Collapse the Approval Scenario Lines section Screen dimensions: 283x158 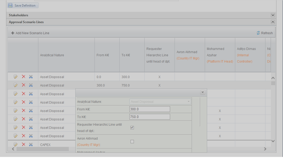coord(273,22)
